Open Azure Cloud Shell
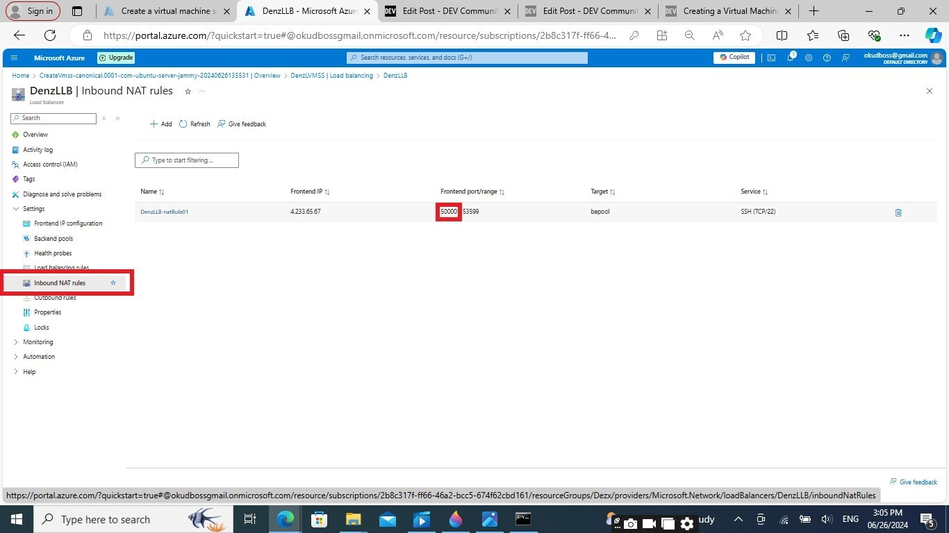949x533 pixels. coord(771,58)
